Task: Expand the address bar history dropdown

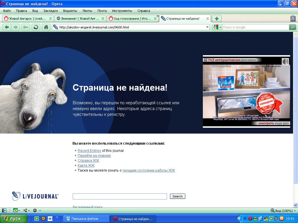Action: (x=207, y=27)
